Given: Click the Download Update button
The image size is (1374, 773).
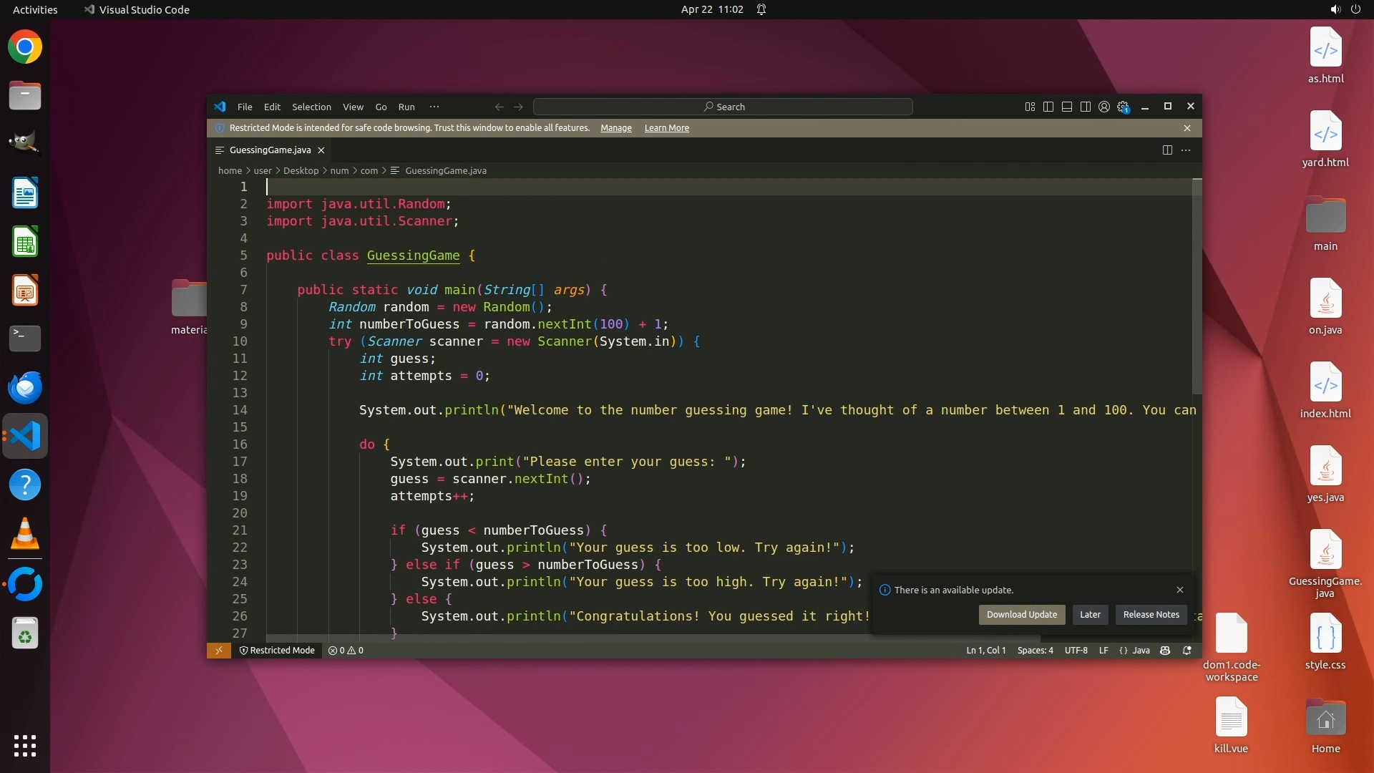Looking at the screenshot, I should coord(1021,615).
